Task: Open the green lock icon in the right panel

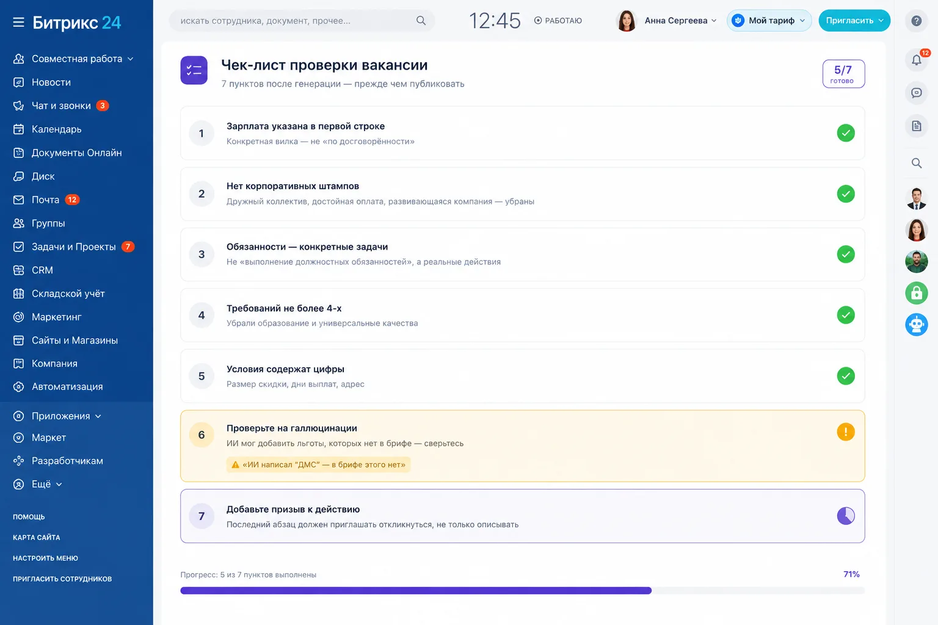Action: [x=916, y=293]
